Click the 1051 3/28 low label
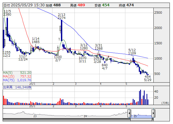This screenshot has width=173, height=124. coord(97,60)
